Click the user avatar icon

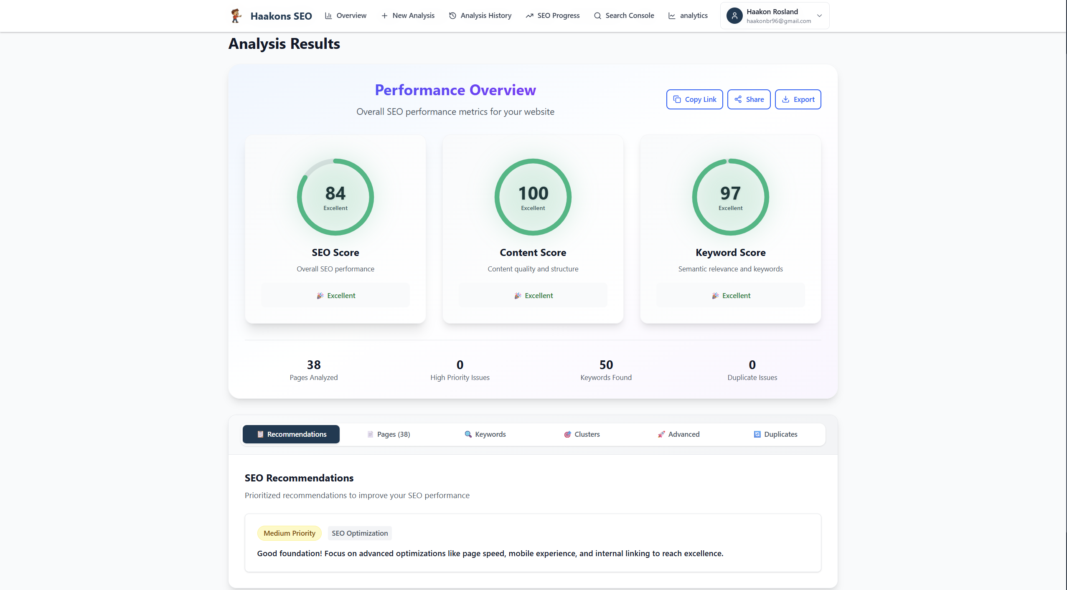734,16
